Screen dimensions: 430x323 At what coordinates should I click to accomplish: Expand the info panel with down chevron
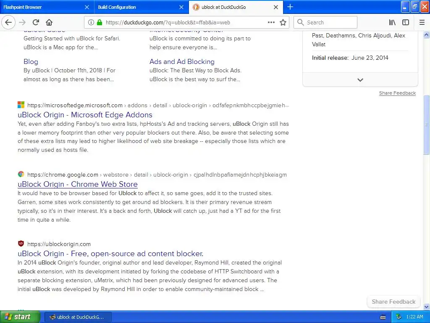tap(360, 80)
